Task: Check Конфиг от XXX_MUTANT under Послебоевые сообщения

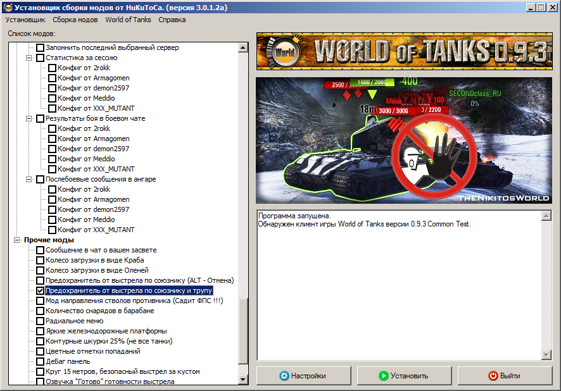Action: point(52,230)
